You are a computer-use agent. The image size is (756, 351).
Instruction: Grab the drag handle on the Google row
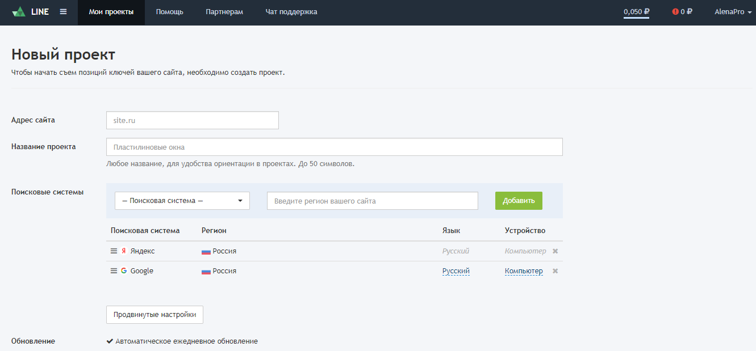point(114,270)
